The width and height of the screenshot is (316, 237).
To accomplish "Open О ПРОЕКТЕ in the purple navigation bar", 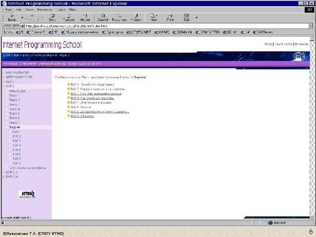I will tap(28, 64).
